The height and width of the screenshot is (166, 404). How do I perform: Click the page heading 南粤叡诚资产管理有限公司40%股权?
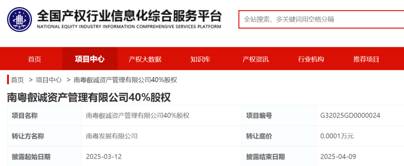point(89,98)
